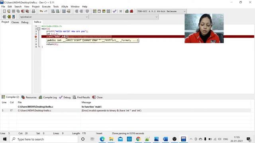Screen dimensions: 255x143
Task: Click the Redo toolbar icon
Action: click(x=46, y=11)
